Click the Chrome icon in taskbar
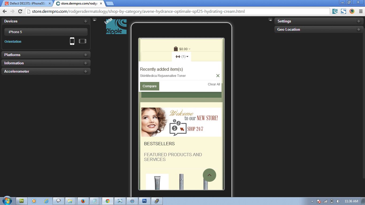 click(x=107, y=201)
